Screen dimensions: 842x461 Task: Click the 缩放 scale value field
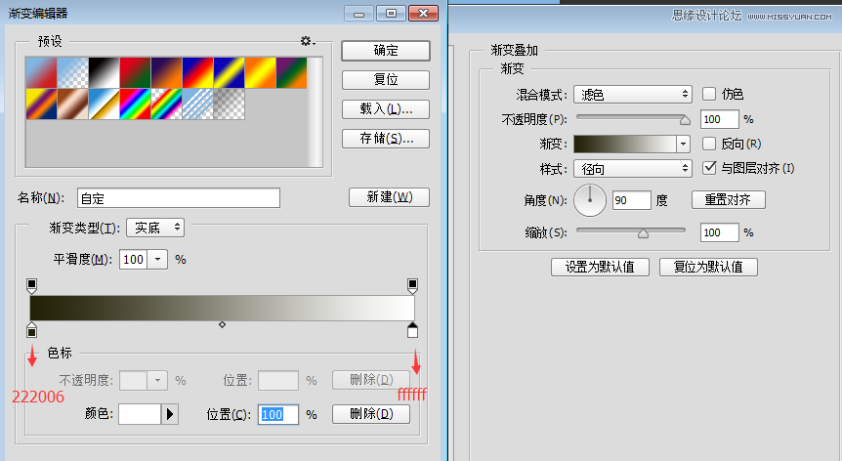click(720, 232)
